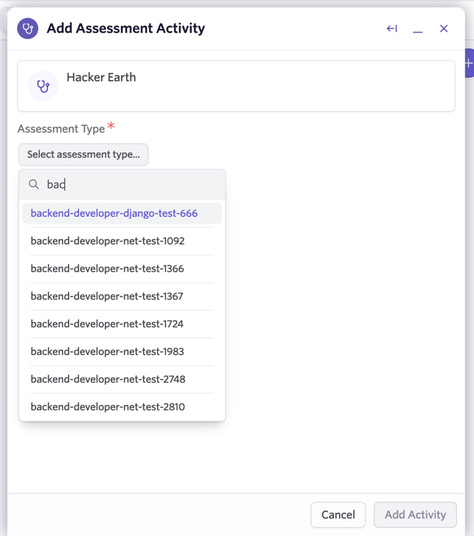The image size is (474, 536).
Task: Click the assessment search input field
Action: click(131, 185)
